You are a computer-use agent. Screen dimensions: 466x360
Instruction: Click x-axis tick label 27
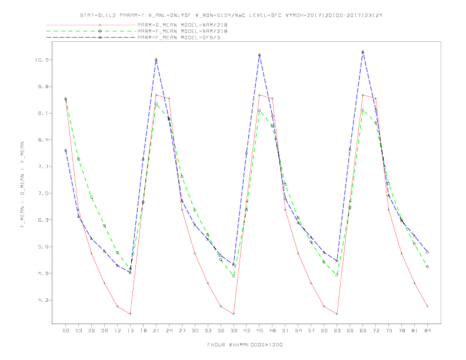pyautogui.click(x=182, y=331)
